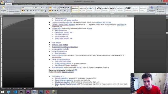Open the Ссылки tab
Image resolution: width=168 pixels, height=94 pixels.
37,4
